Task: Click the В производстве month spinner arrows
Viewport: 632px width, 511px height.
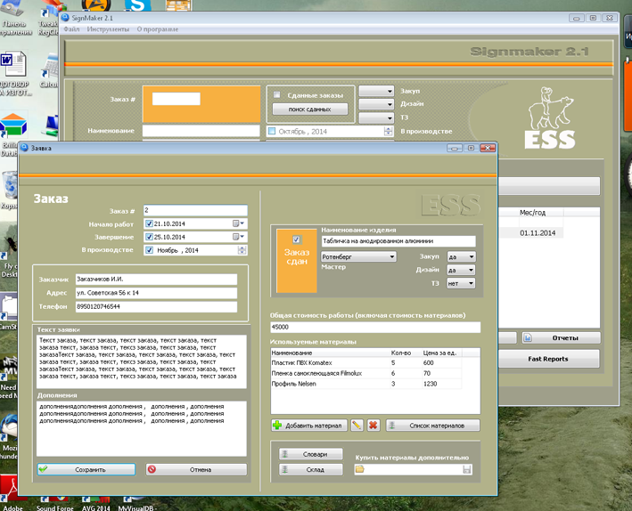Action: [242, 250]
